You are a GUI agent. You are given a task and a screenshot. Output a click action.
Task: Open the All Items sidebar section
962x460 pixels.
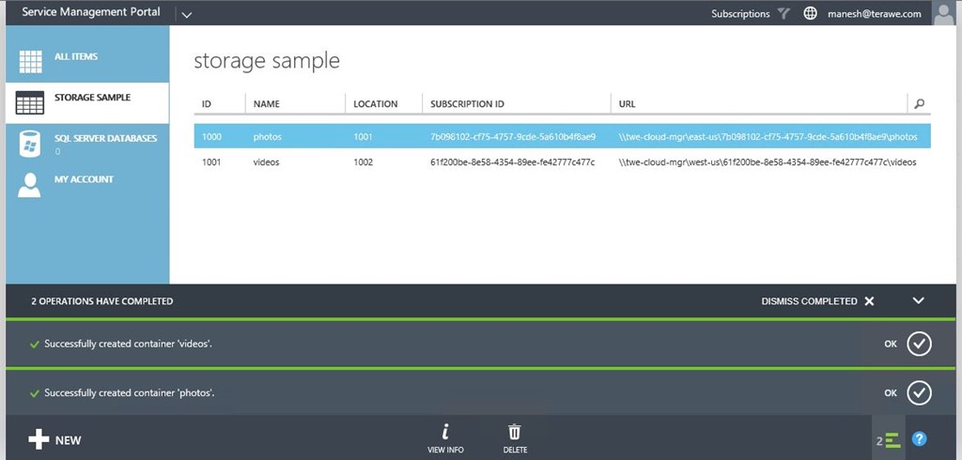[75, 58]
